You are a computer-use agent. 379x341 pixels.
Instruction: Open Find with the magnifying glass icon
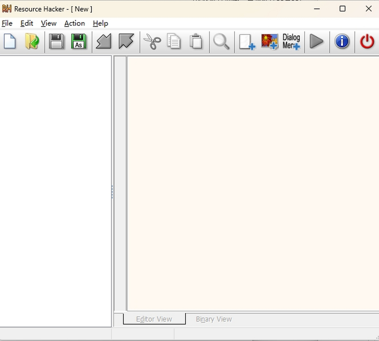[x=221, y=41]
